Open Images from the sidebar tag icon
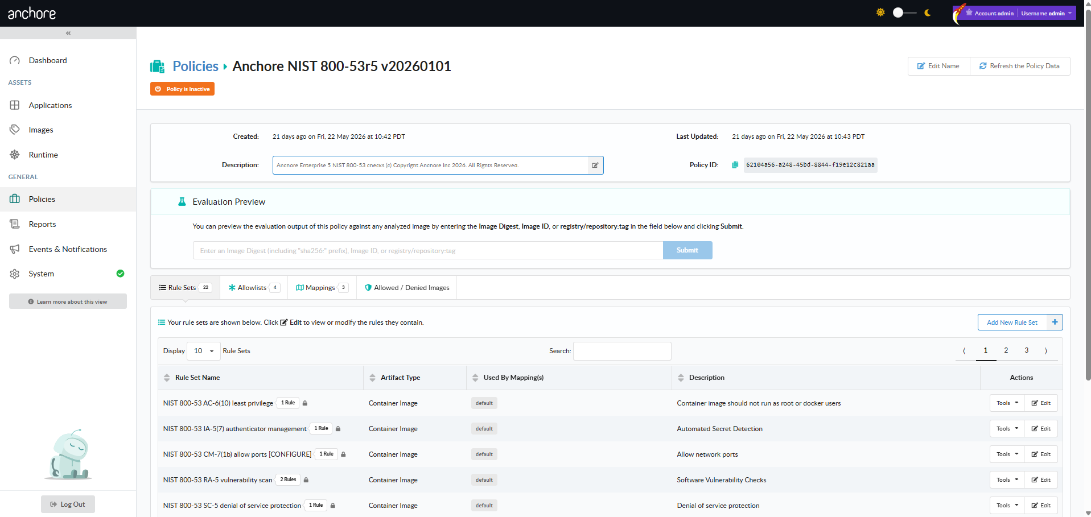The height and width of the screenshot is (517, 1091). tap(15, 130)
